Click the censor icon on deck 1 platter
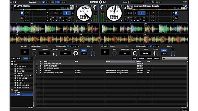 pyautogui.click(x=76, y=21)
